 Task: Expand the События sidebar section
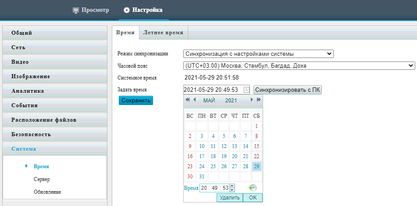tap(55, 105)
